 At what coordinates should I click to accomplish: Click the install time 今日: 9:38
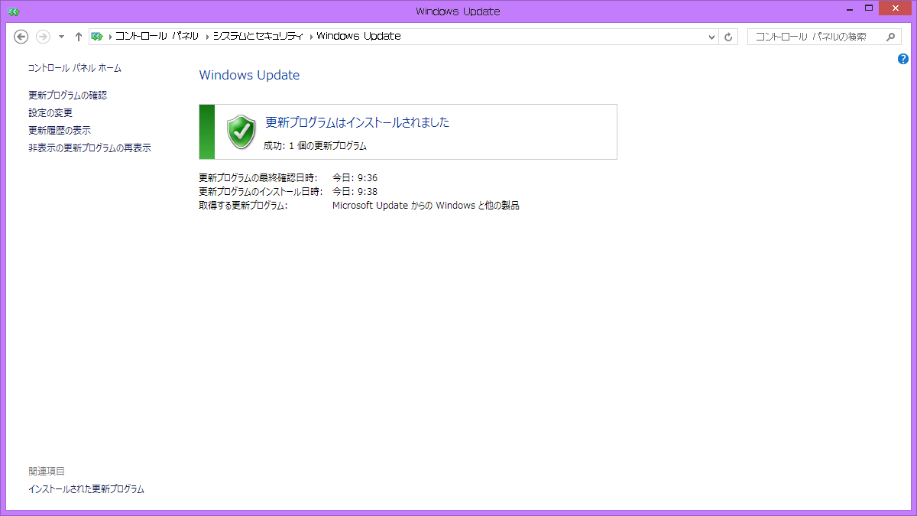355,192
